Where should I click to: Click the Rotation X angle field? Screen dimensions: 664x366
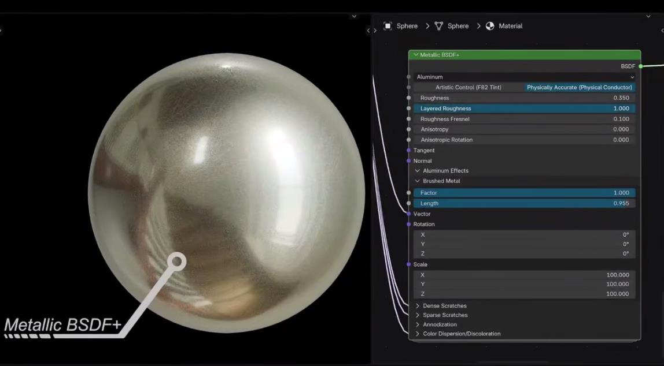click(x=524, y=235)
